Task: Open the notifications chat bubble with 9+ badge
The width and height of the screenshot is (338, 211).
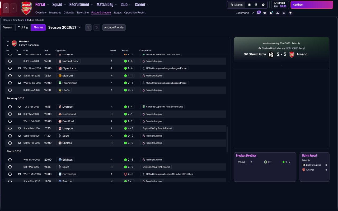Action: click(x=259, y=12)
